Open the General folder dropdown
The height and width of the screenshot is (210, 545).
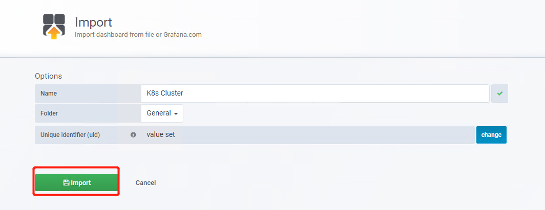point(162,113)
